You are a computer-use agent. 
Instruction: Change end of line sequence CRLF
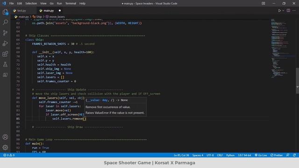coord(220,155)
